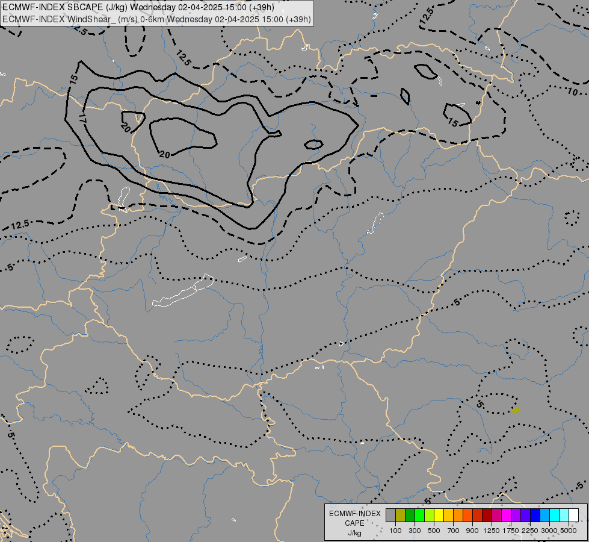Select the white swatch at legend end

[x=573, y=515]
